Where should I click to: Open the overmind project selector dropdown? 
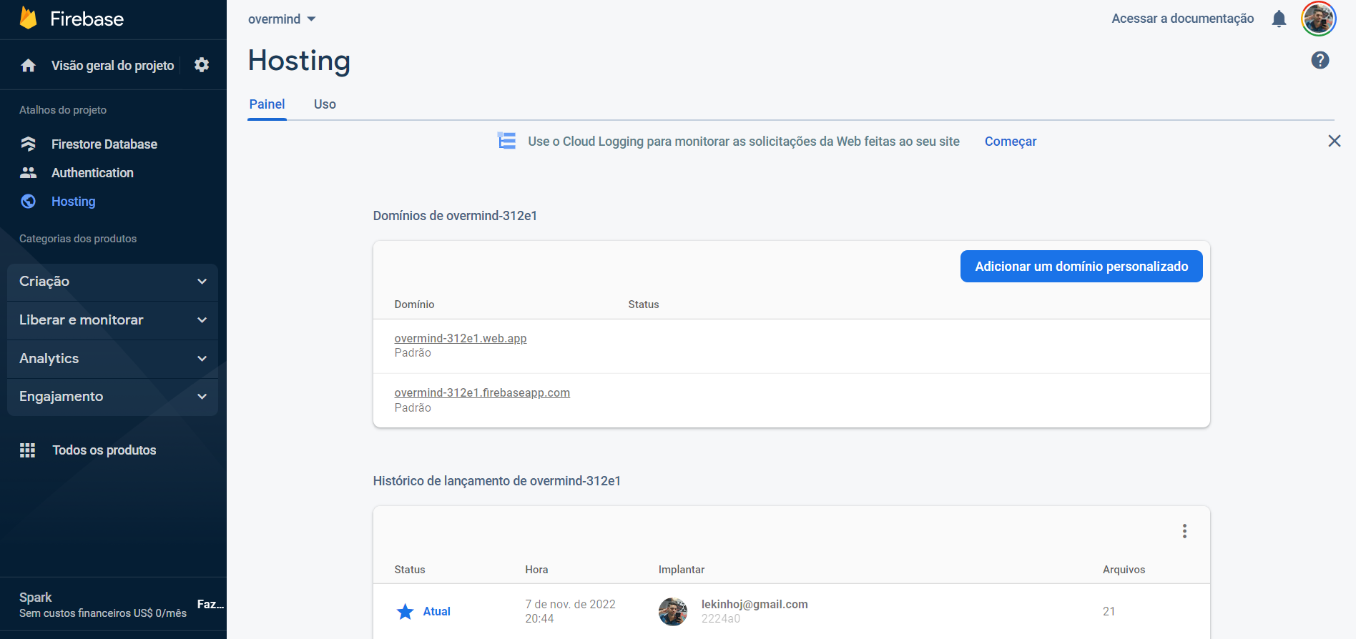pos(282,19)
